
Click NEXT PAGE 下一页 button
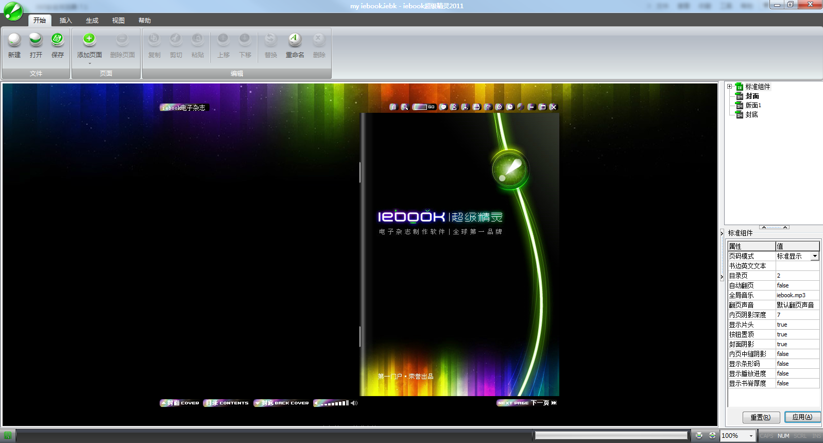coord(527,403)
